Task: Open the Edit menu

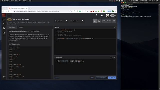Action: point(16,1)
